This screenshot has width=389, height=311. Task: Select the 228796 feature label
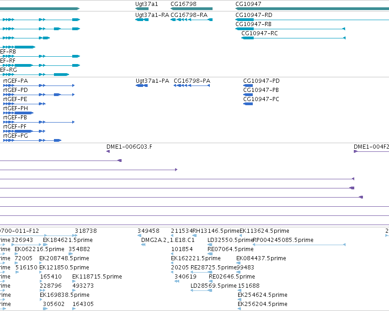point(51,286)
